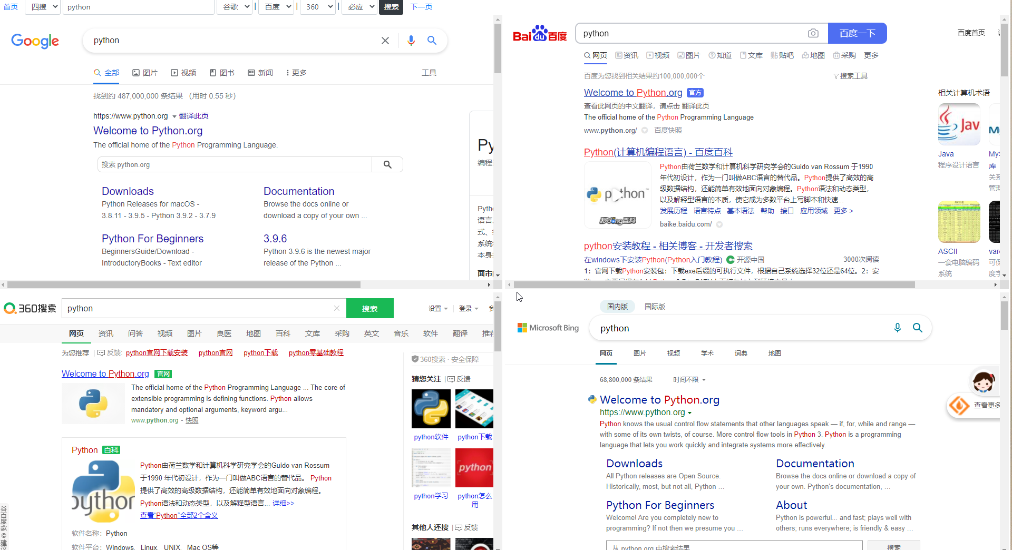
Task: Click the Java logo image in Baidu sidebar
Action: click(x=959, y=124)
